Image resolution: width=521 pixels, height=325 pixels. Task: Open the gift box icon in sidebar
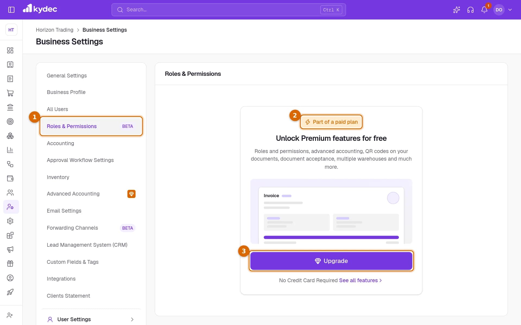(x=10, y=264)
